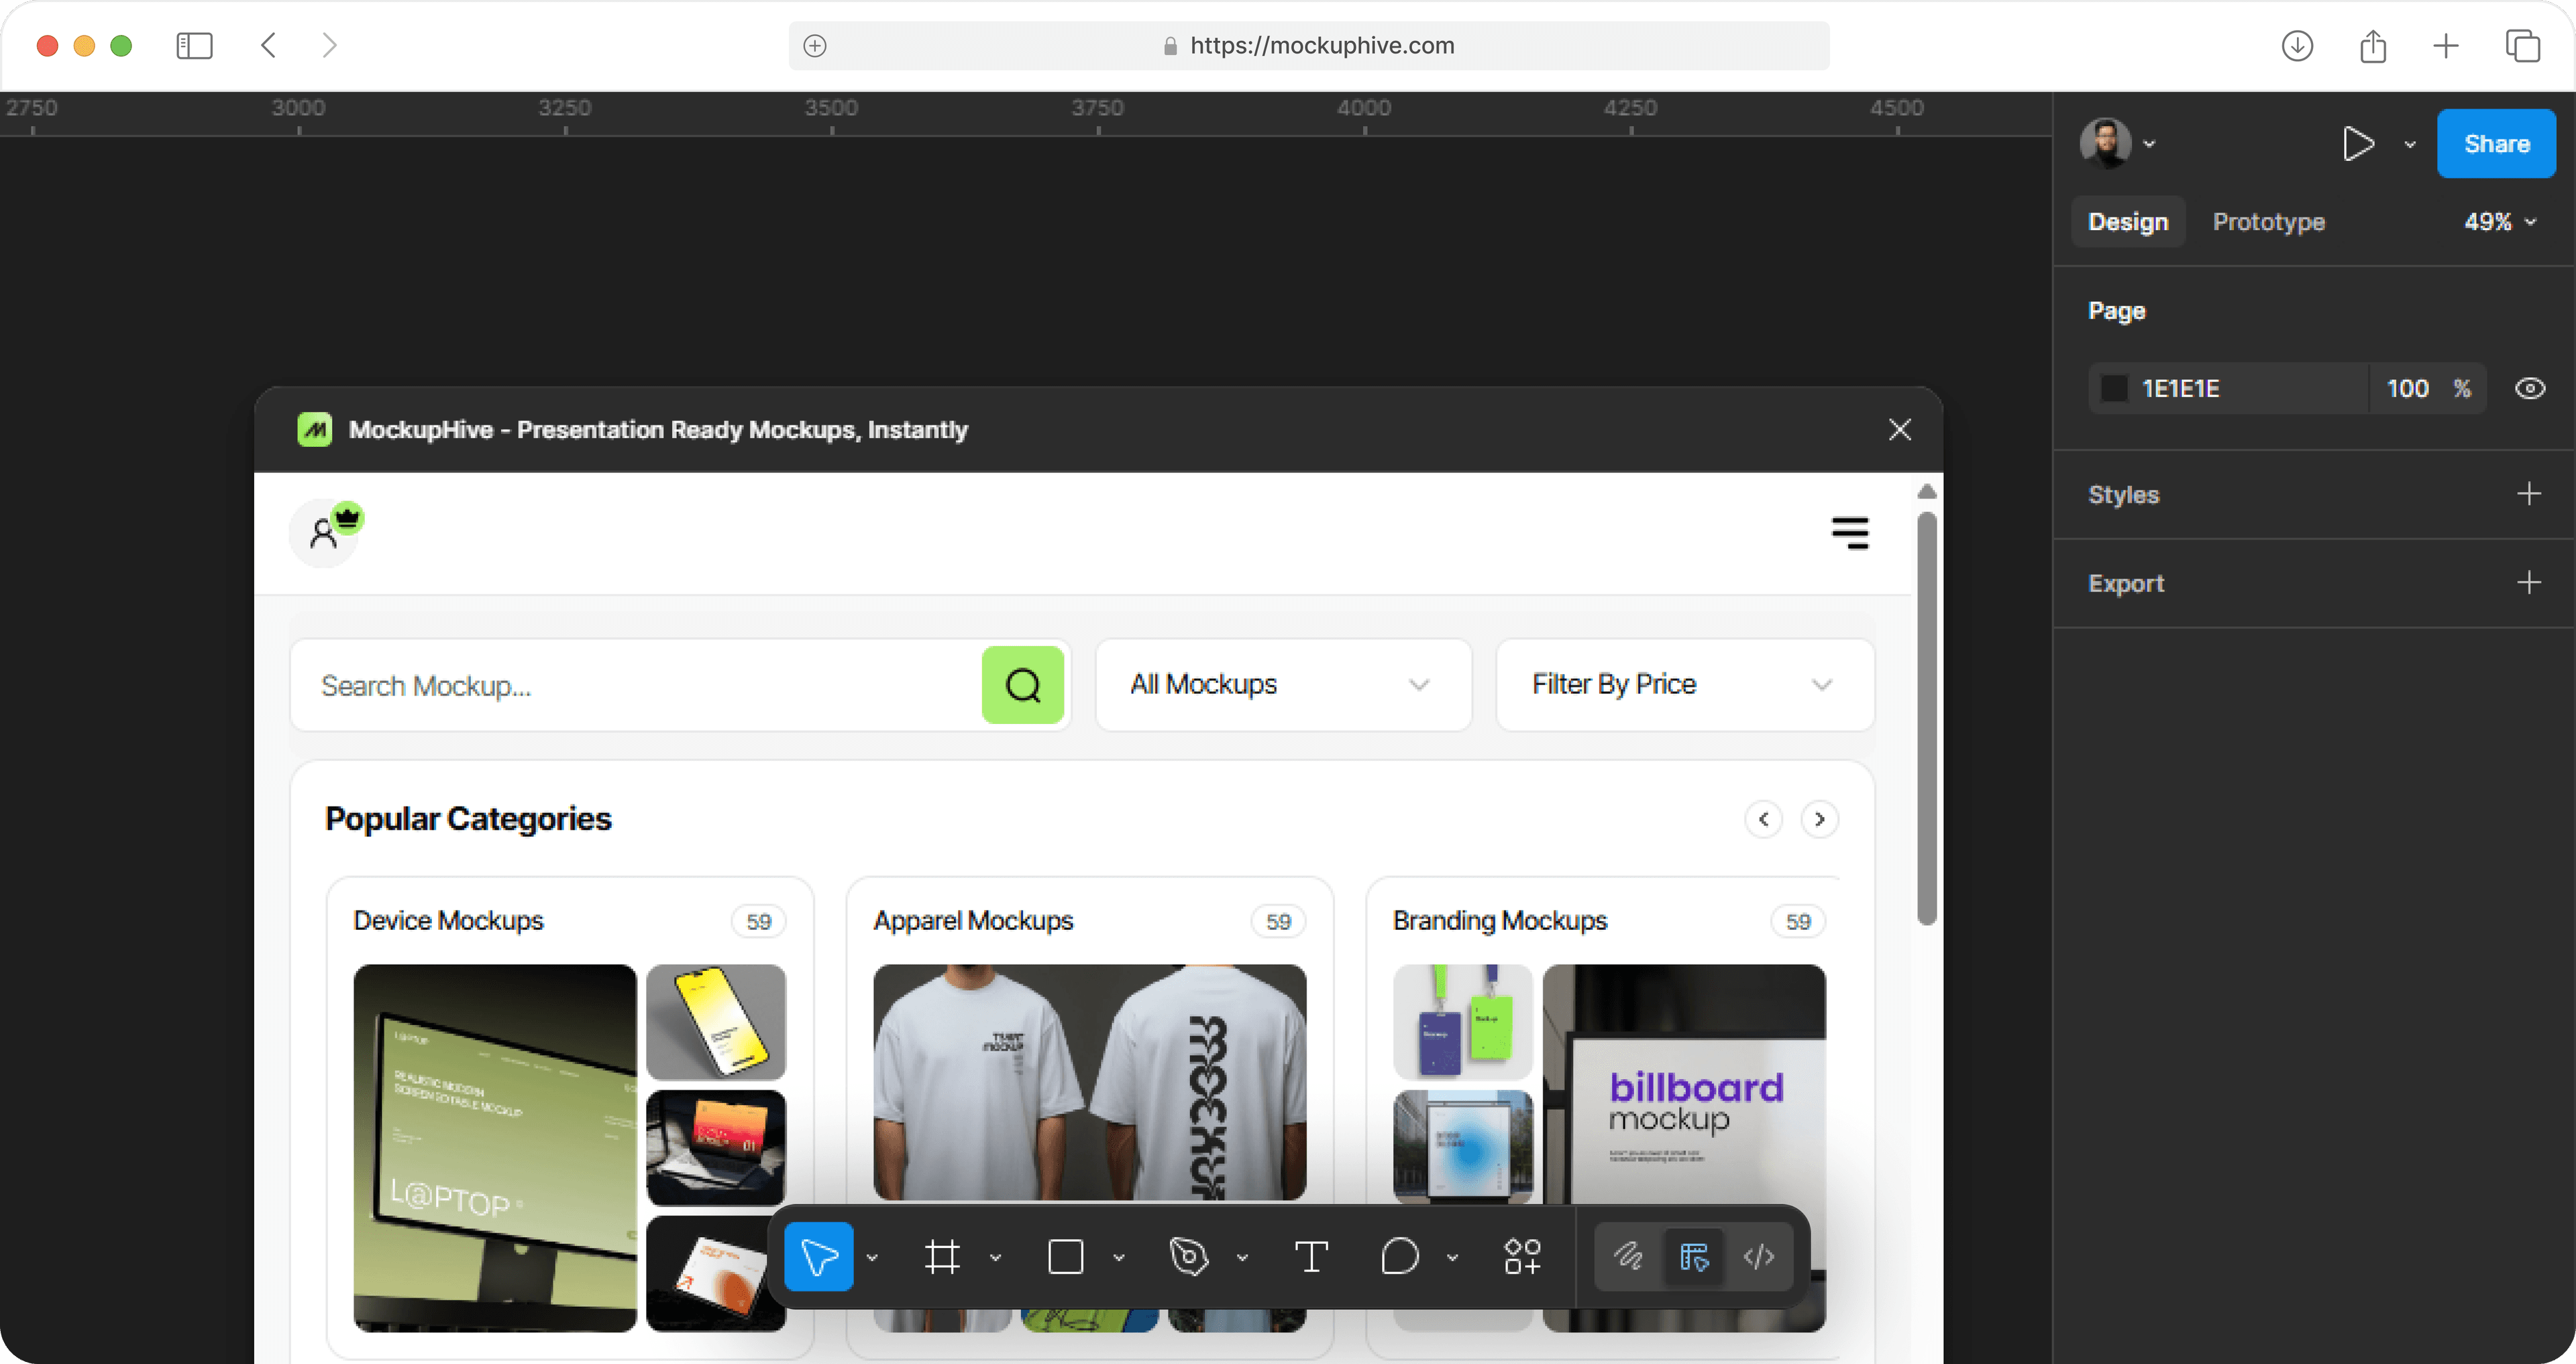Select the Text tool
Screen dimensions: 2576x1364
click(1311, 1257)
